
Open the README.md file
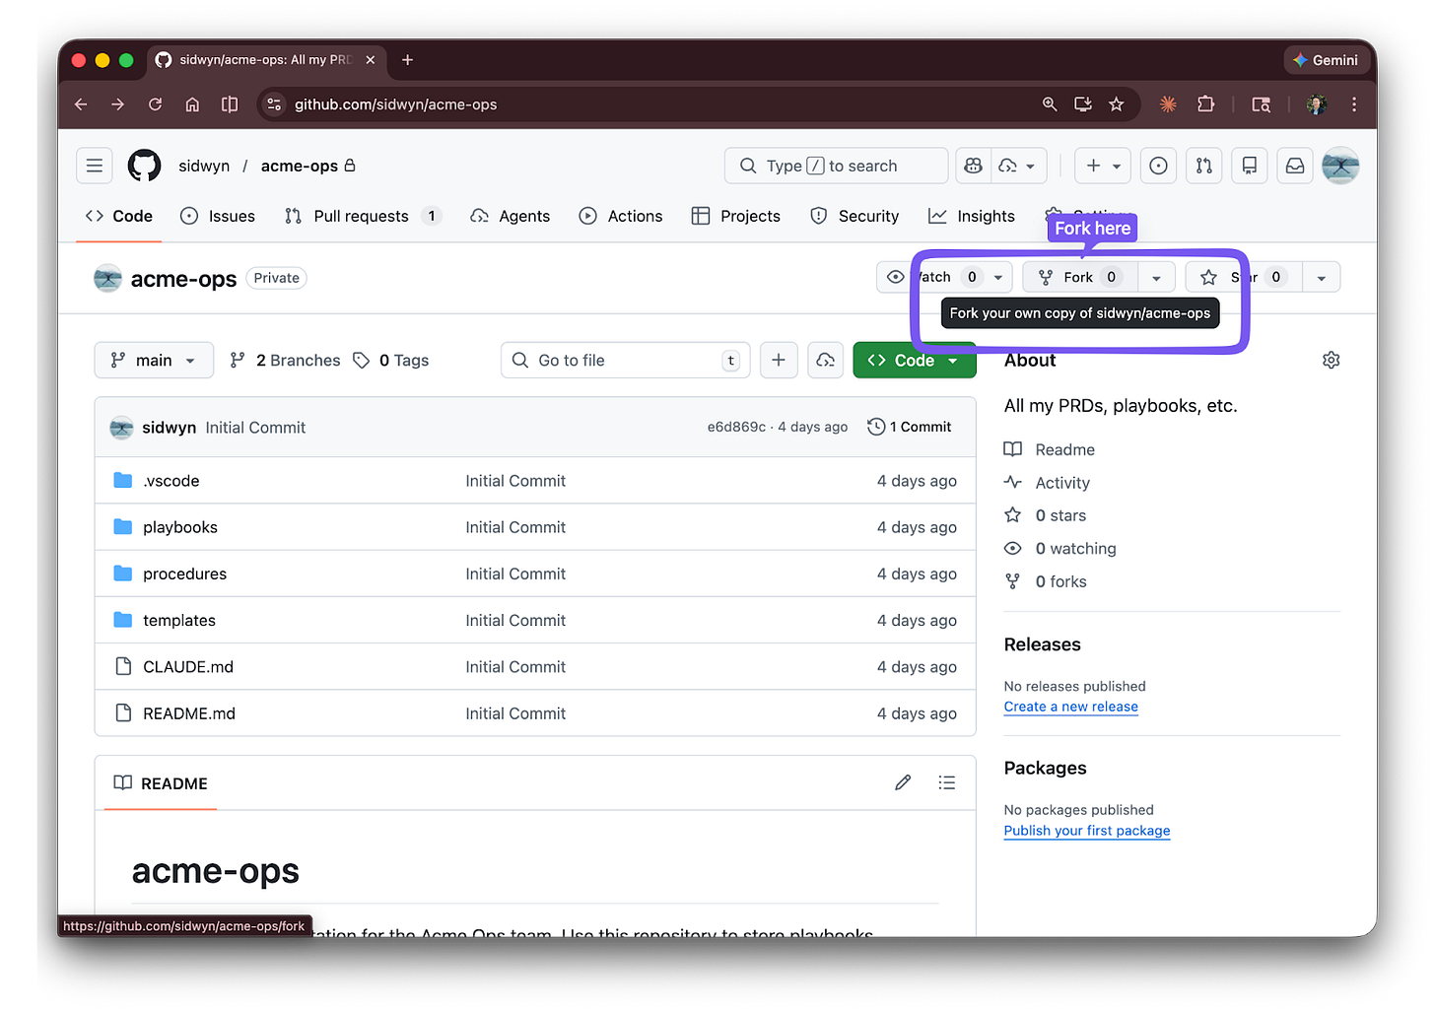pyautogui.click(x=189, y=712)
